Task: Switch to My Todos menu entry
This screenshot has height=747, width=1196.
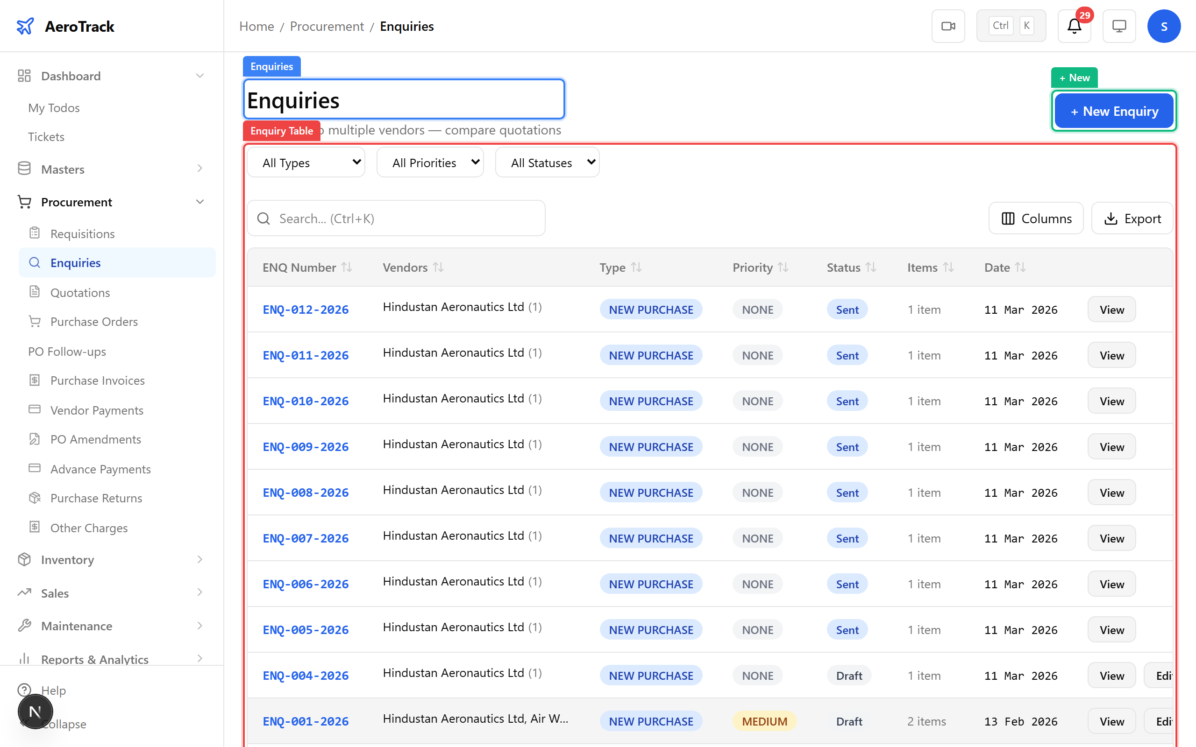Action: 54,107
